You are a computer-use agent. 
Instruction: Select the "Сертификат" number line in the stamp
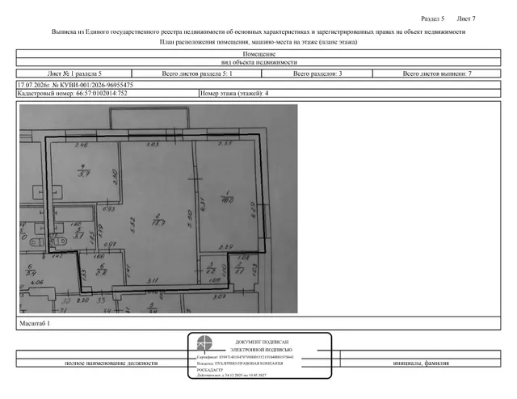pos(246,357)
